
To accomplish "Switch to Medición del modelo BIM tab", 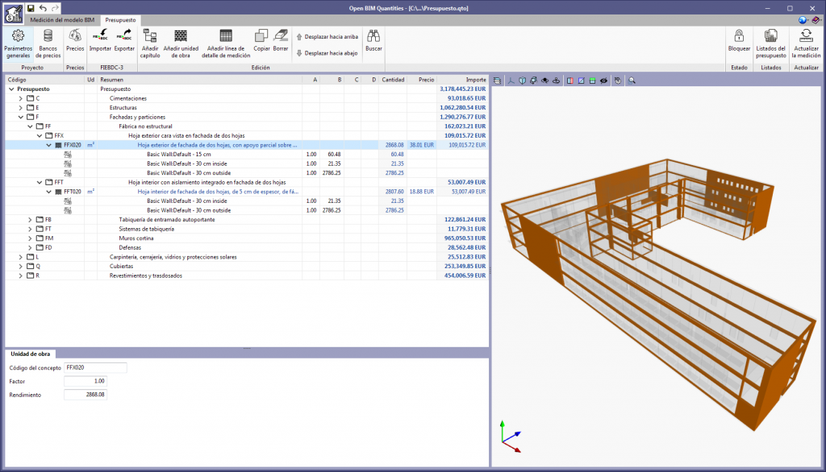I will pyautogui.click(x=64, y=19).
